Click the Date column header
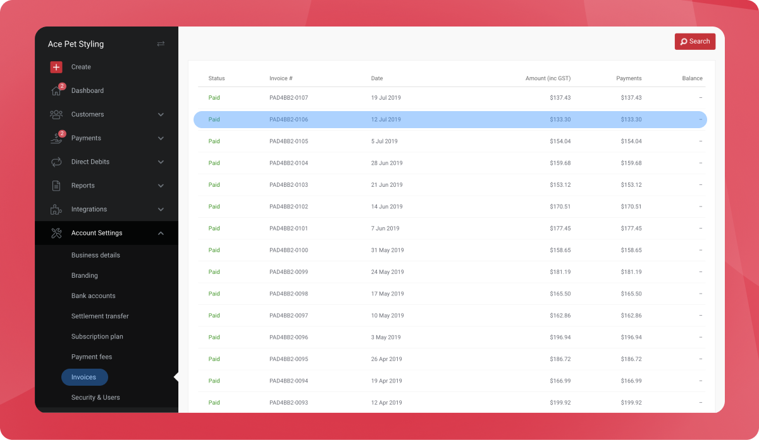759x440 pixels. (x=377, y=78)
